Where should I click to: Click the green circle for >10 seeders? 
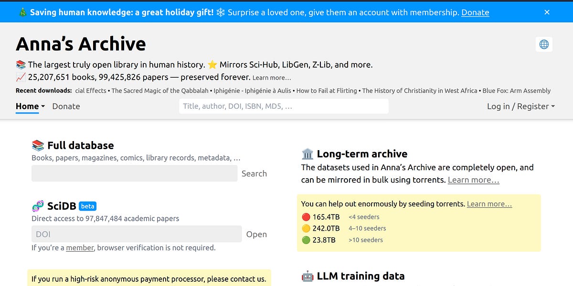306,240
